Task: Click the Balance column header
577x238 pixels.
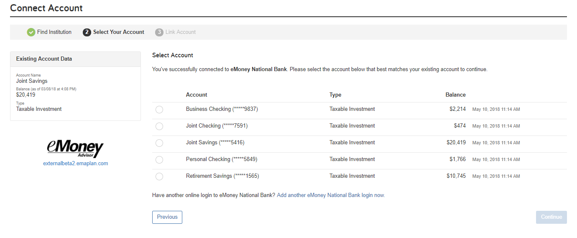Action: click(456, 95)
